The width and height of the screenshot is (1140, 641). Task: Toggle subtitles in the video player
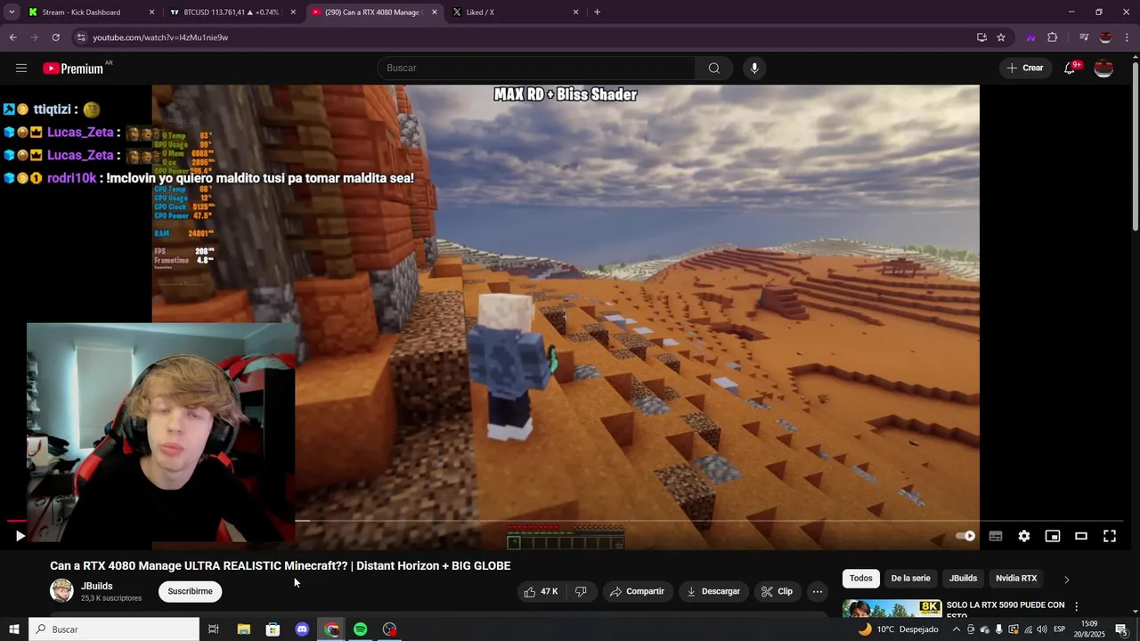(996, 536)
